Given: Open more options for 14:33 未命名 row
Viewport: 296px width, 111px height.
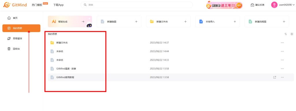Looking at the screenshot, I should click(282, 60).
